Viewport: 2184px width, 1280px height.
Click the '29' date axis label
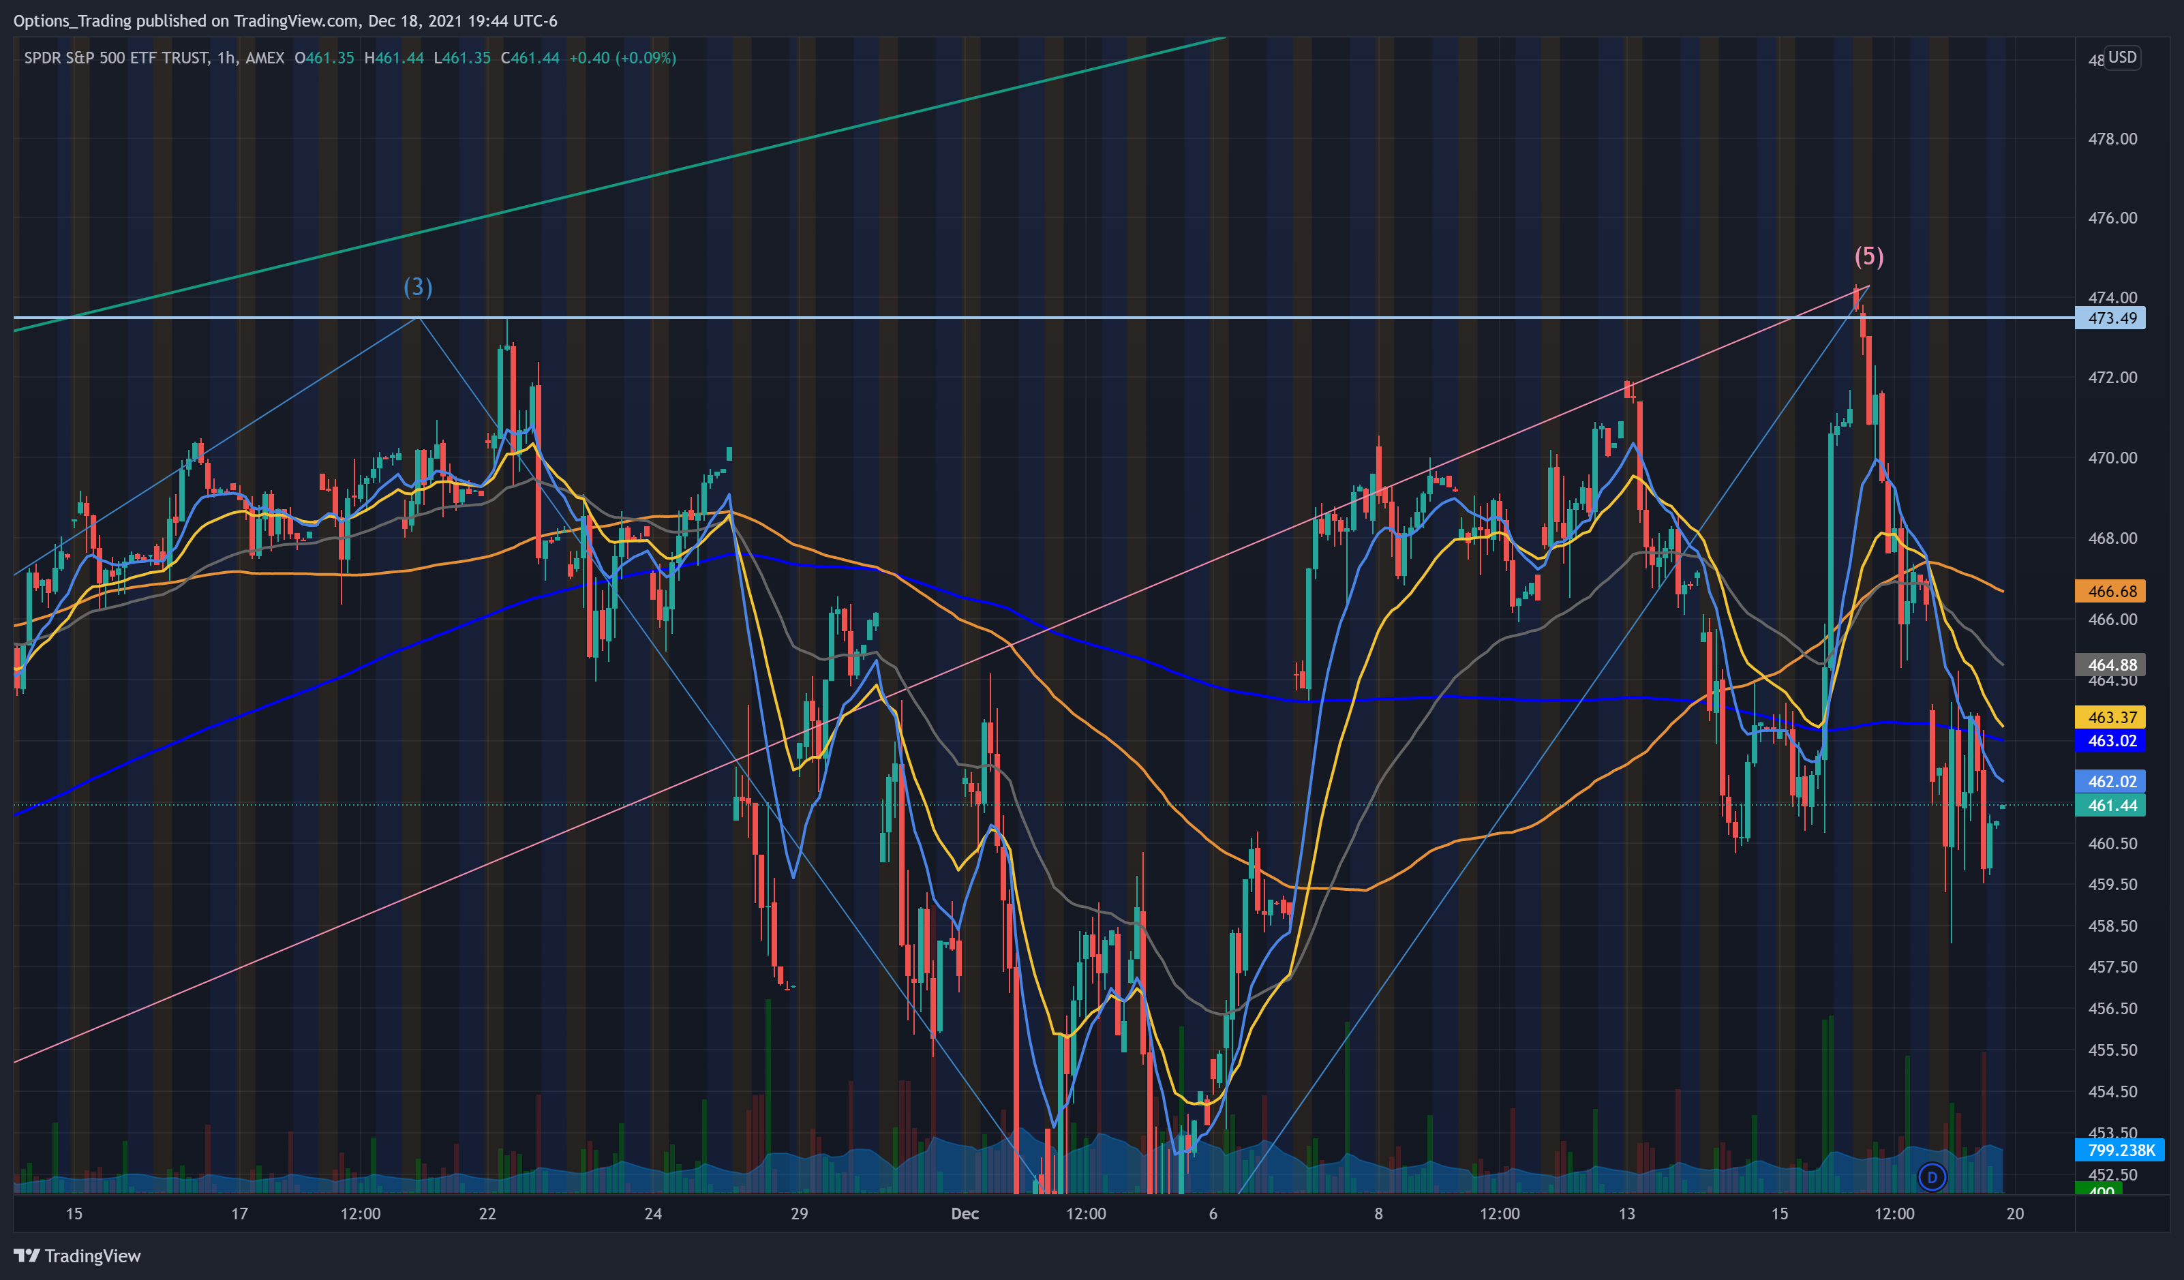(799, 1213)
